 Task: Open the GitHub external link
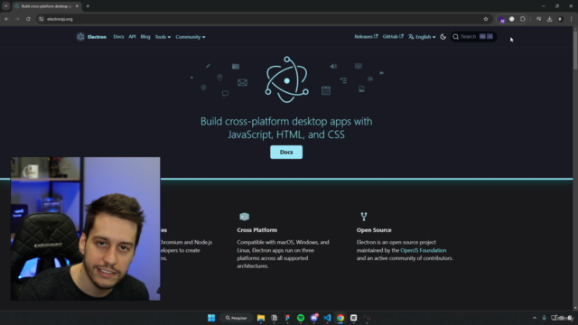pyautogui.click(x=393, y=36)
